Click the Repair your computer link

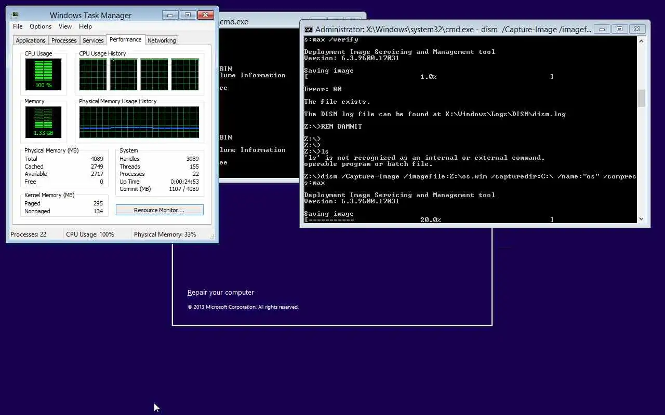click(221, 293)
